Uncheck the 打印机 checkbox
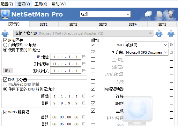 point(93,52)
